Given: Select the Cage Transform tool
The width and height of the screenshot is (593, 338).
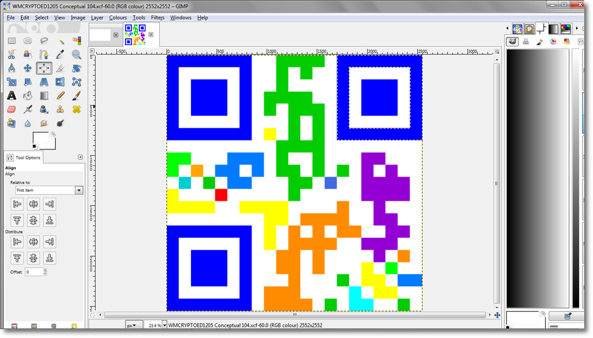Looking at the screenshot, I should [x=76, y=82].
